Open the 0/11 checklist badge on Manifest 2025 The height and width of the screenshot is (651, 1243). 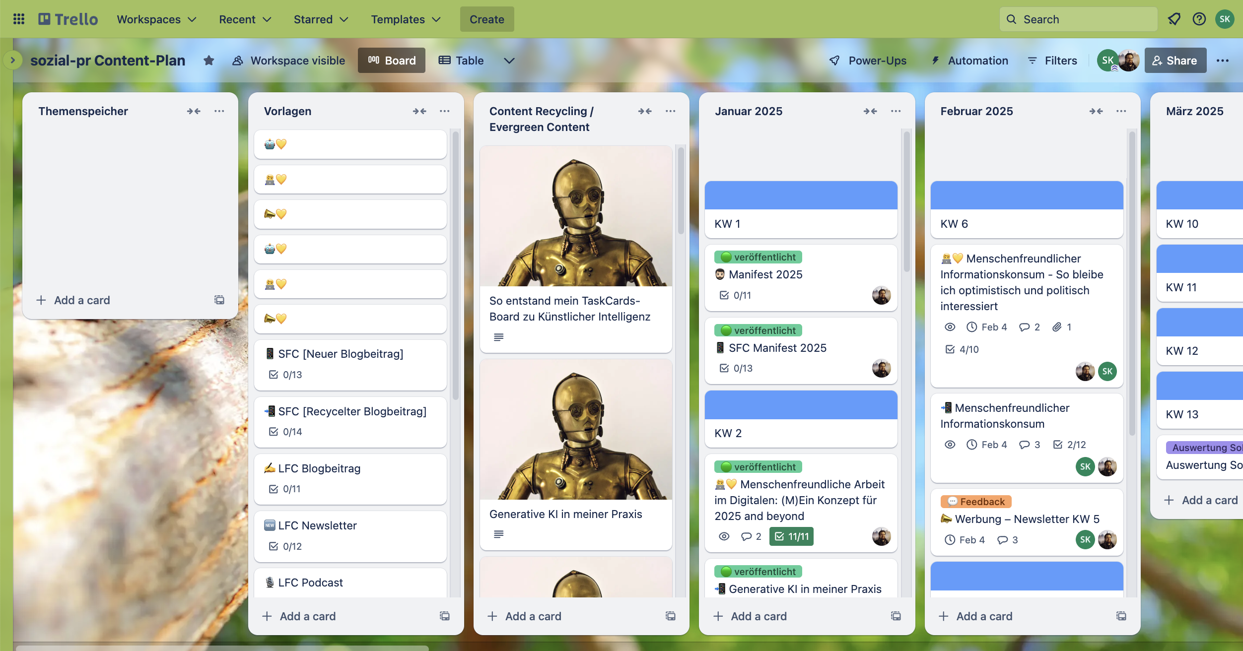(735, 295)
